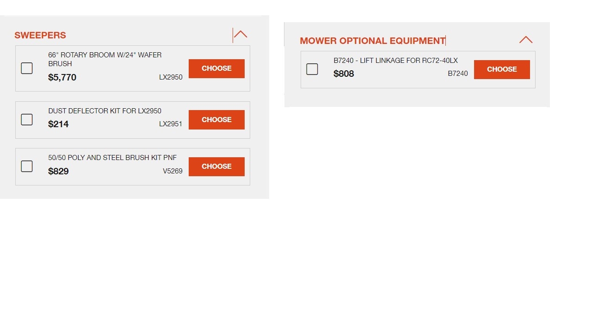Click the V5269 model code
Screen dimensions: 592x333
pos(173,171)
